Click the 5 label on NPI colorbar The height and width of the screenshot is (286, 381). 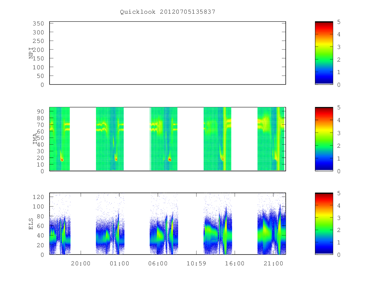[339, 22]
